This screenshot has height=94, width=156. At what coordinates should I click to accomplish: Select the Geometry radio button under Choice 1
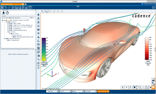pos(13,35)
